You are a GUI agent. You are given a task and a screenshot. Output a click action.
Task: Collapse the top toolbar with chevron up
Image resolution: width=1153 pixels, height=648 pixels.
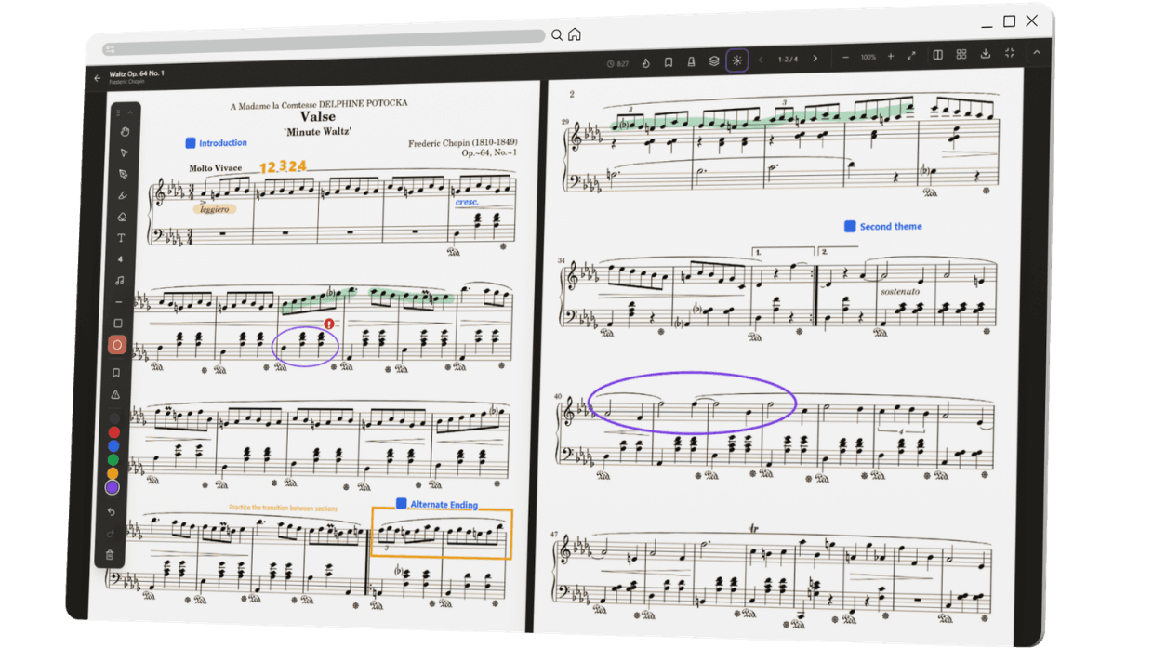point(1037,52)
